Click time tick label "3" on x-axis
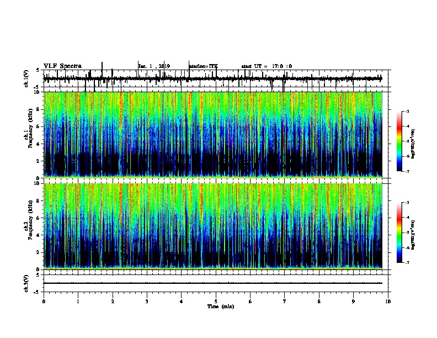The height and width of the screenshot is (338, 437). pos(147,302)
